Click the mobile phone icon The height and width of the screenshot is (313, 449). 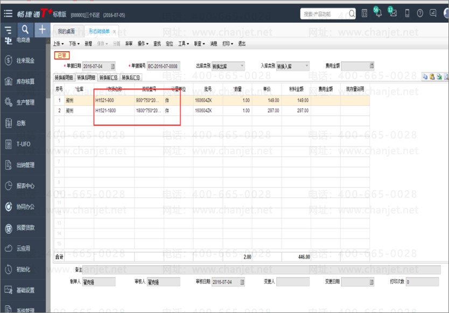pyautogui.click(x=407, y=13)
